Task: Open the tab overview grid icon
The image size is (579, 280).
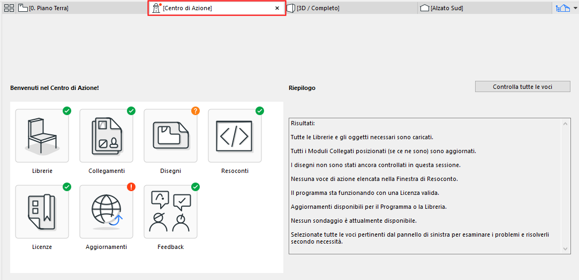Action: click(x=9, y=7)
